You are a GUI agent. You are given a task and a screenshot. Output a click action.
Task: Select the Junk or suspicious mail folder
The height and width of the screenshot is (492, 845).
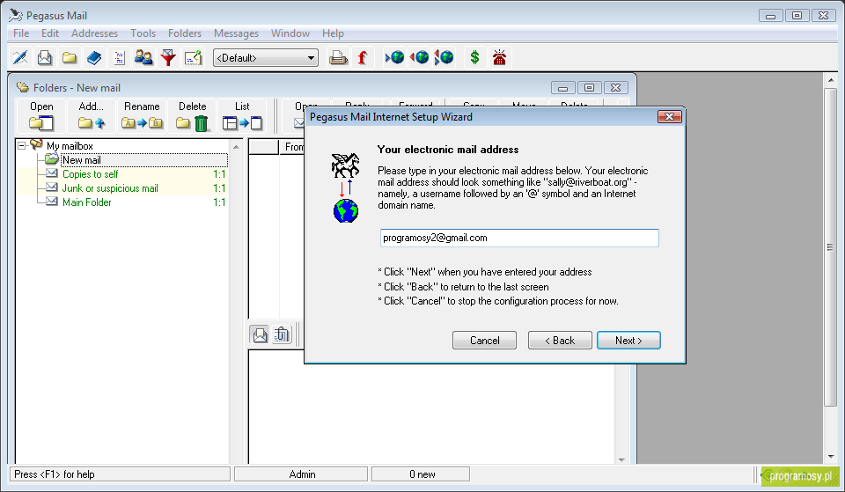coord(110,188)
